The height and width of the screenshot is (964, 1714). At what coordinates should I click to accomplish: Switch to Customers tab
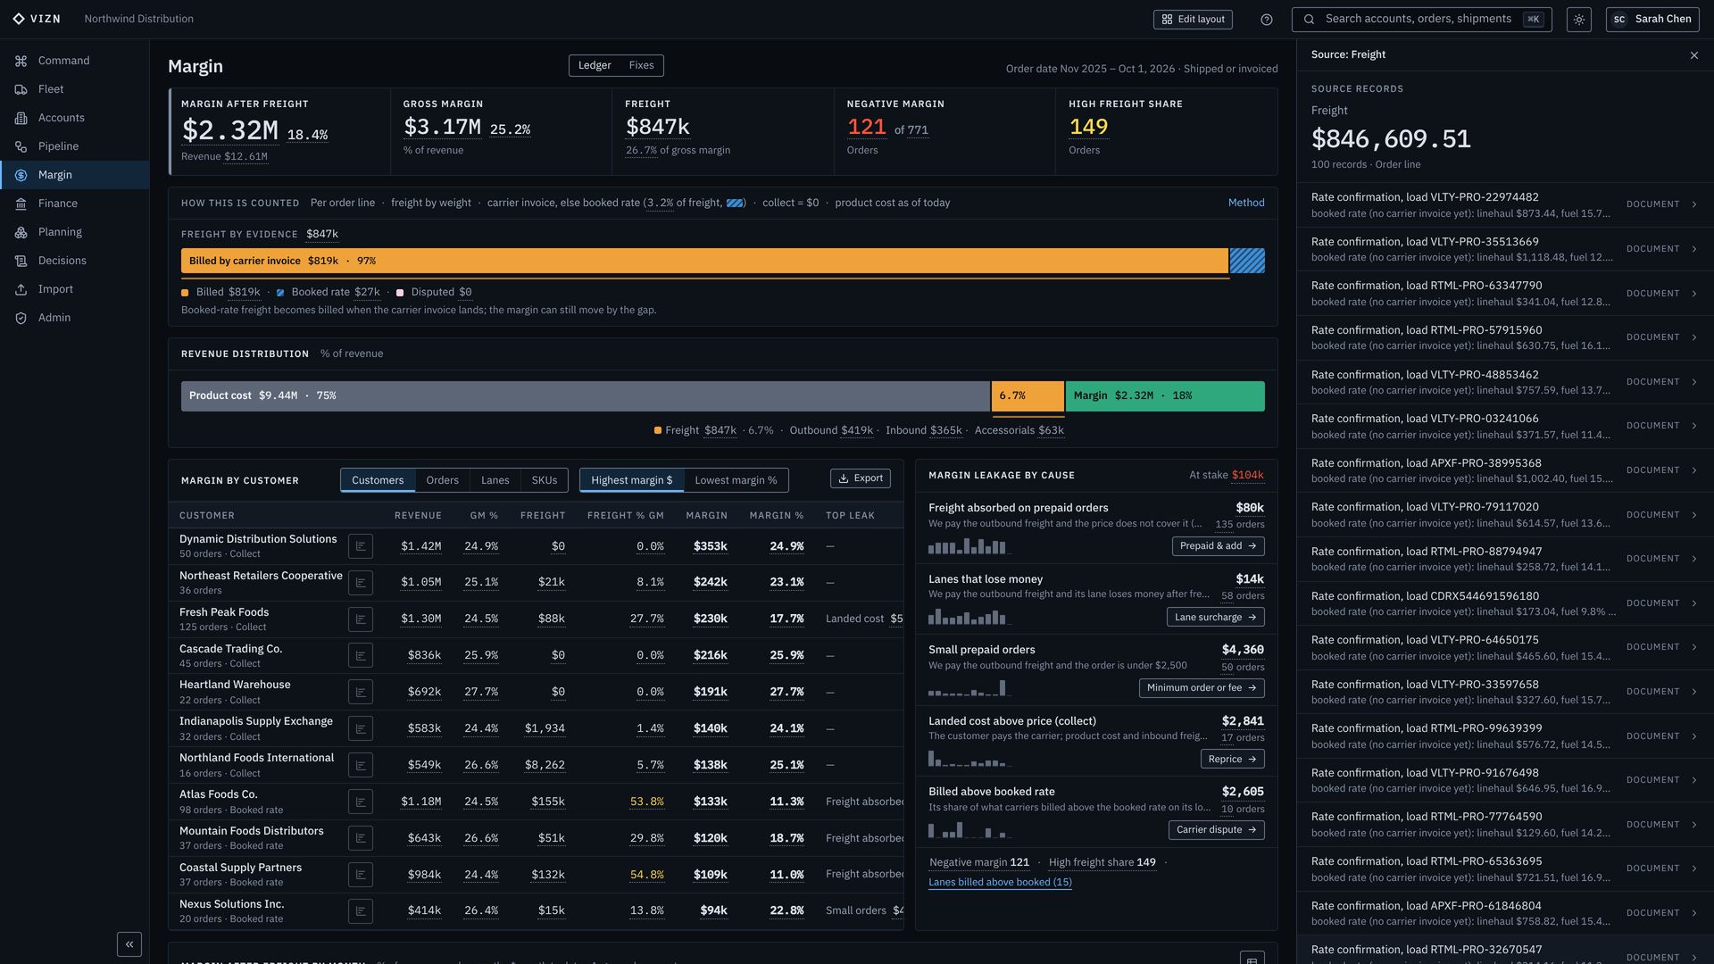coord(378,480)
